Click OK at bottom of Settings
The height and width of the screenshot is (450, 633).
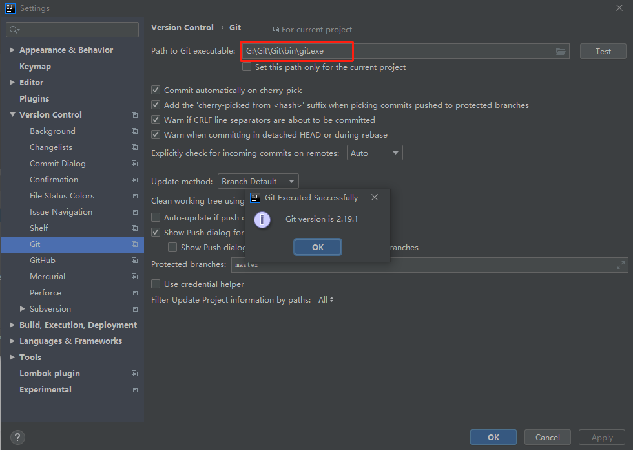(493, 437)
